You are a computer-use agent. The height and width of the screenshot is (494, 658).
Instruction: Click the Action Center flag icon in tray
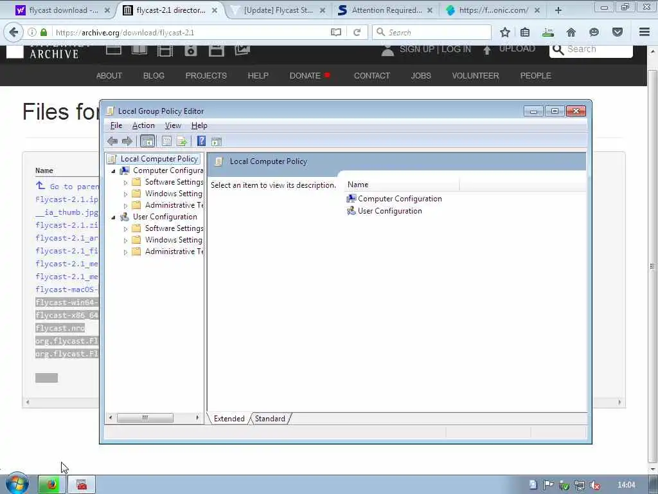click(548, 485)
